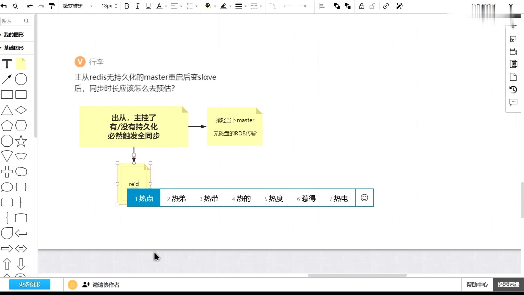Lock the selected shape using the lock icon
The height and width of the screenshot is (295, 524).
(x=361, y=6)
